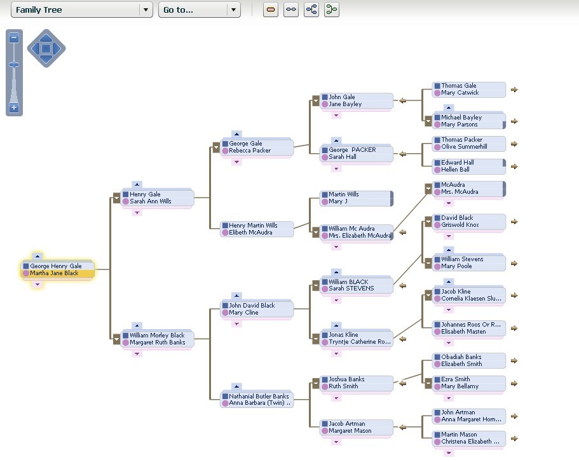
Task: Click the right arrow beside William Stevens
Action: [x=514, y=263]
